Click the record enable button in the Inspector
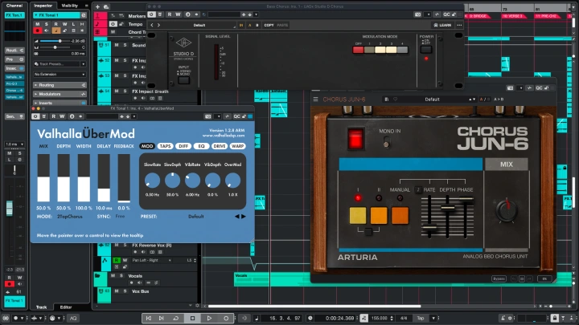This screenshot has width=579, height=325. [37, 30]
